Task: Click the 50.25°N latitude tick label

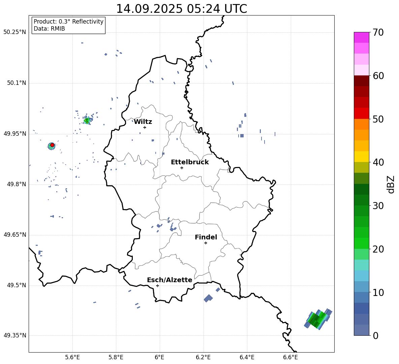Action: pyautogui.click(x=15, y=32)
